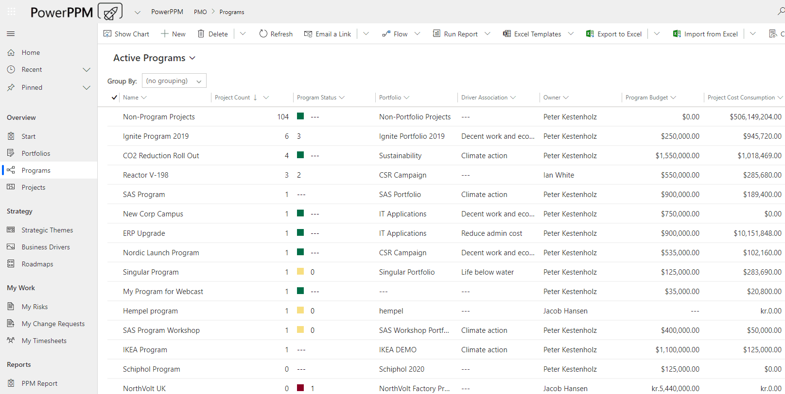Click the Schiphol 2020 portfolio cell
Viewport: 785px width, 394px height.
point(401,369)
